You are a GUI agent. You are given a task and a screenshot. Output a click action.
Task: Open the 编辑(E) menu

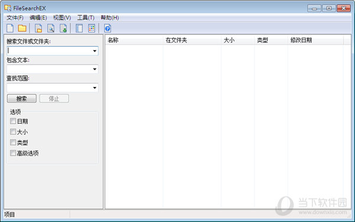[38, 18]
